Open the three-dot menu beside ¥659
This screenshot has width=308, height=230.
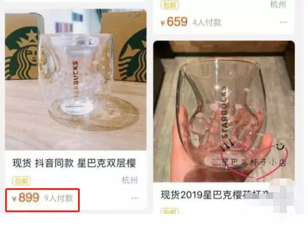pos(283,22)
